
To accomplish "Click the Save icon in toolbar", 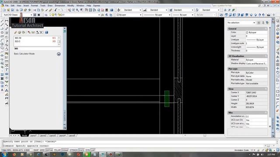I will pyautogui.click(x=12, y=10).
